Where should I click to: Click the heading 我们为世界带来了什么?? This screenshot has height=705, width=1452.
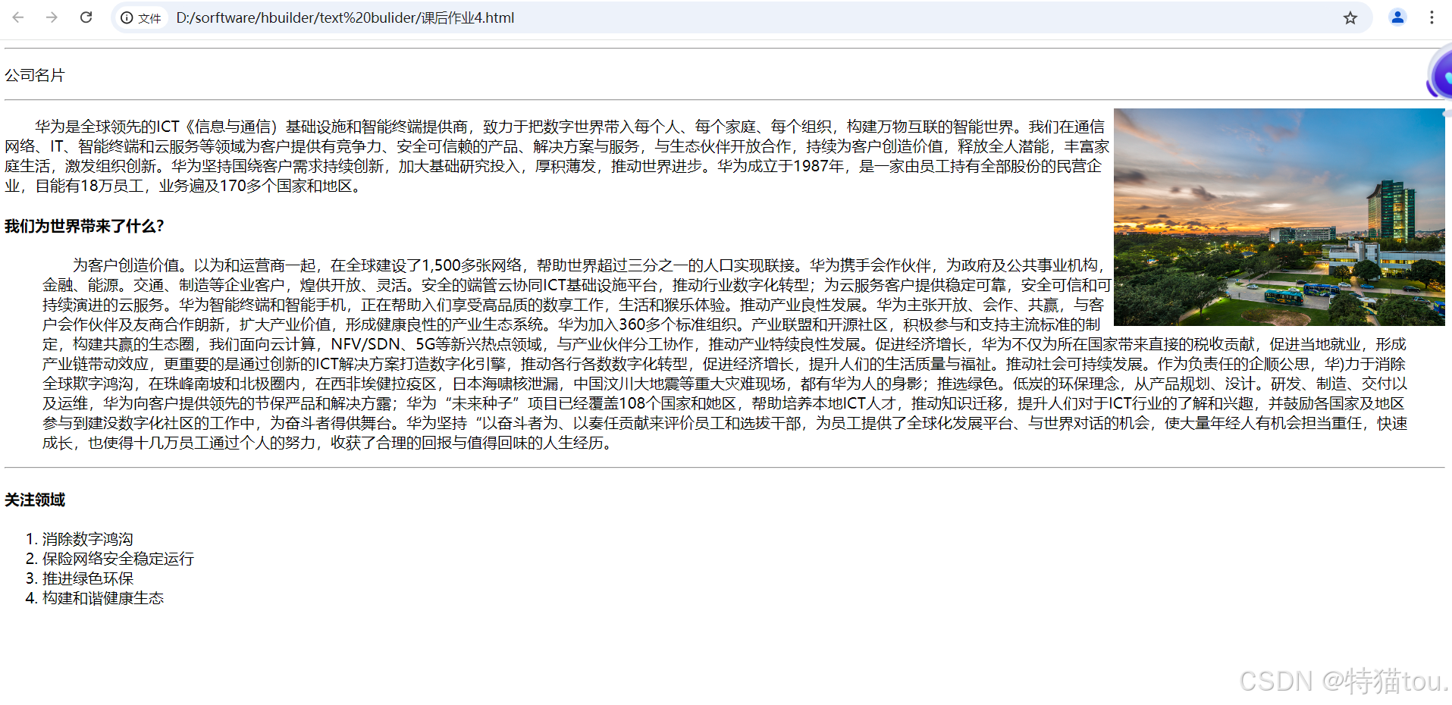tap(84, 226)
